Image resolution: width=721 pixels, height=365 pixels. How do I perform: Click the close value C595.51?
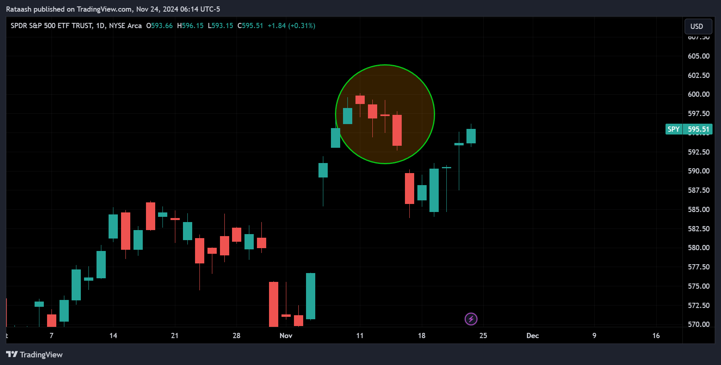250,26
